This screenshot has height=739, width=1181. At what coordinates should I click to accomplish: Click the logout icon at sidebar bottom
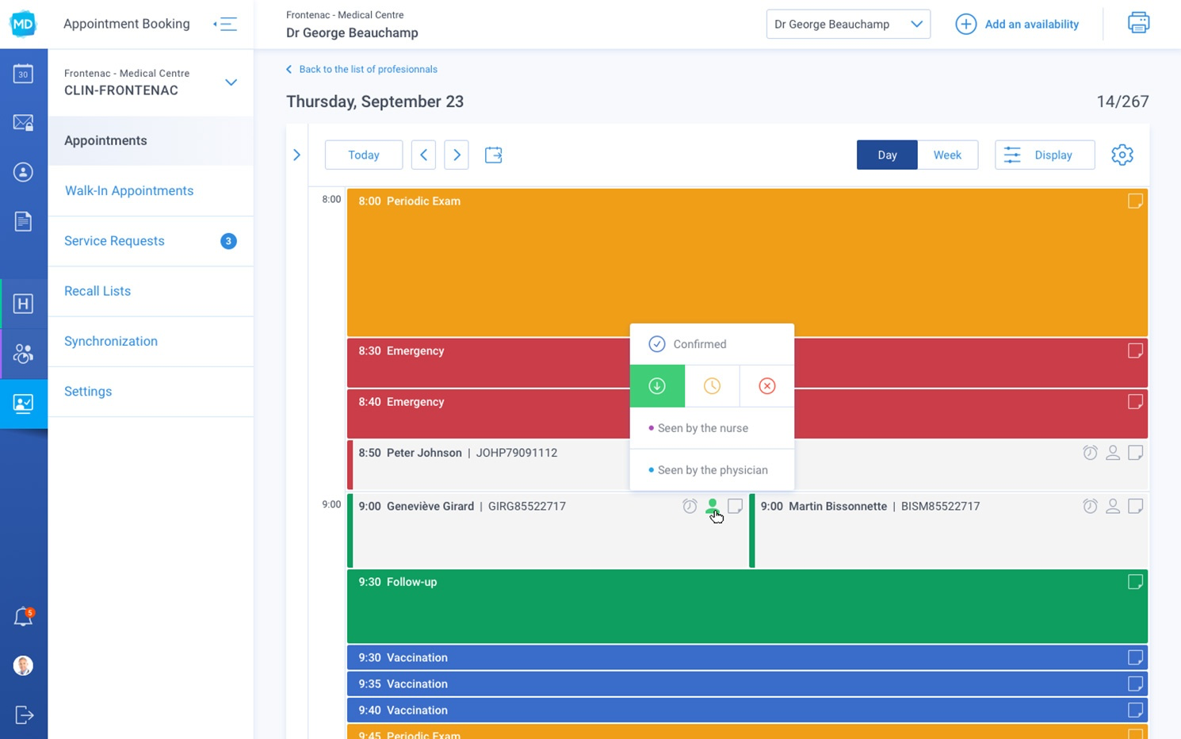24,714
